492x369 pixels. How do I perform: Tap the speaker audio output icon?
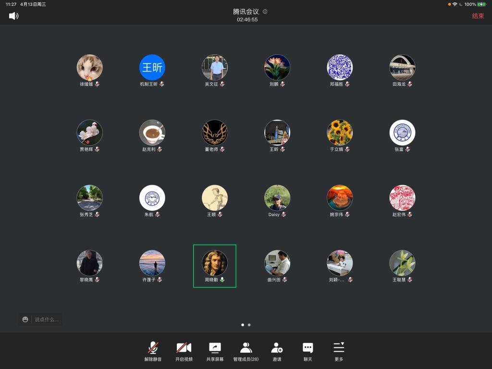coord(13,16)
